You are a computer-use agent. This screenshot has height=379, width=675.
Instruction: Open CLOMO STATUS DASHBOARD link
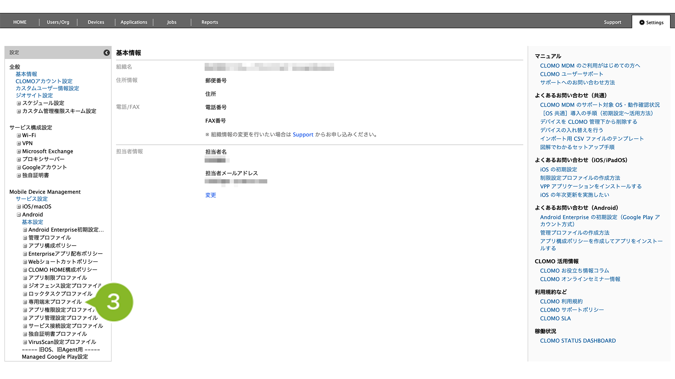coord(577,341)
